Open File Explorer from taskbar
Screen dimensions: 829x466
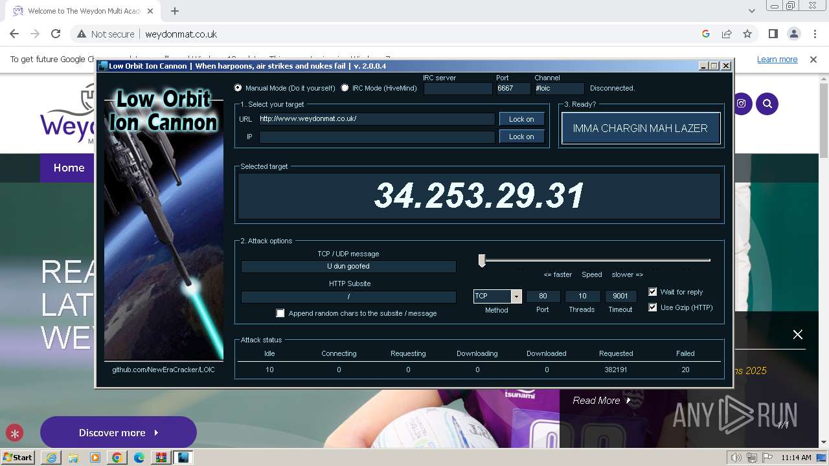[x=73, y=458]
